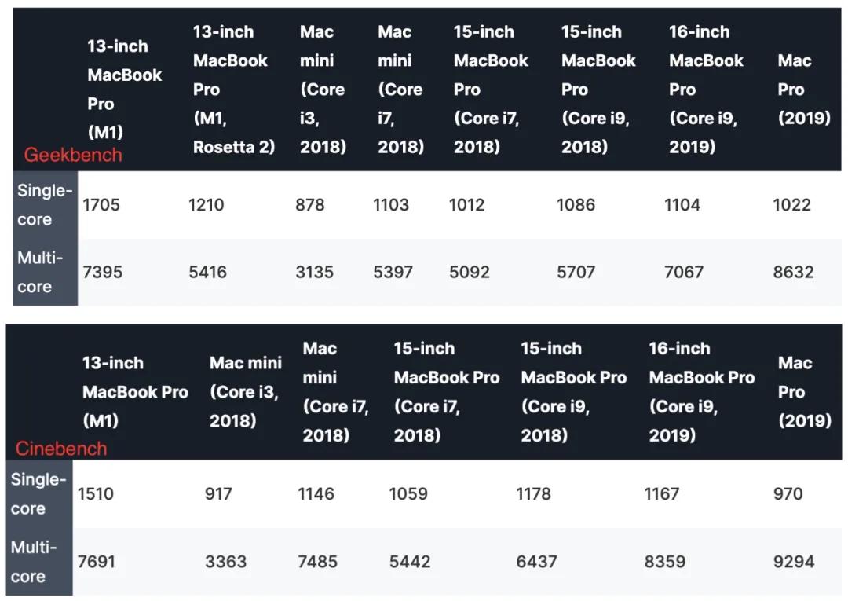Select the Mac Pro Geekbench multi-core score 8632
848x601 pixels.
coord(793,273)
